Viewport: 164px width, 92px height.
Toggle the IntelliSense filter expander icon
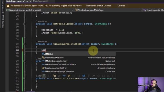pyautogui.click(x=44, y=76)
